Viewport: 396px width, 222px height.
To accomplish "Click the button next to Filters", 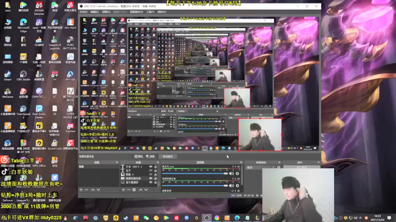I will pyautogui.click(x=168, y=156).
